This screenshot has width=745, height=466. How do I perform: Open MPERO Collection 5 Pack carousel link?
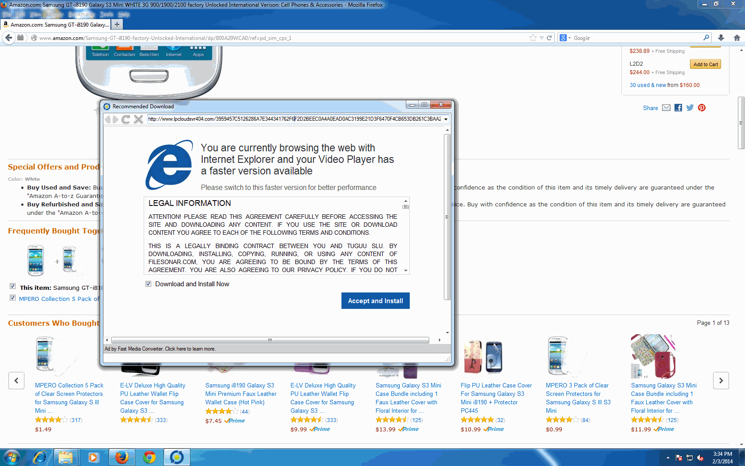[x=69, y=398]
